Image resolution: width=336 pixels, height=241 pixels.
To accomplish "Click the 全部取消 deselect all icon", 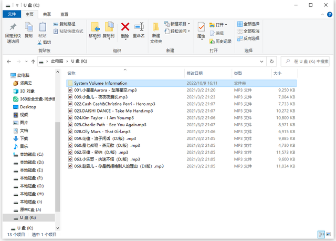I will point(240,31).
